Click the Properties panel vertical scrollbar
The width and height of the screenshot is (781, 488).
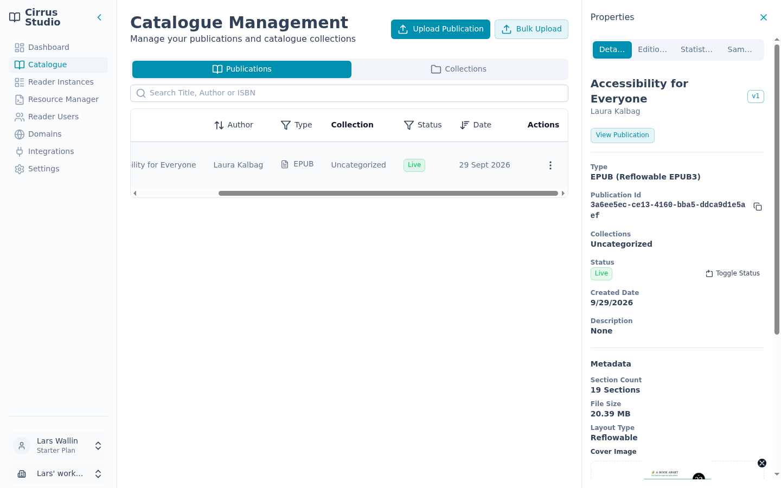pyautogui.click(x=777, y=190)
